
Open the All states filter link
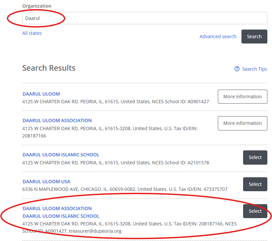click(x=32, y=33)
